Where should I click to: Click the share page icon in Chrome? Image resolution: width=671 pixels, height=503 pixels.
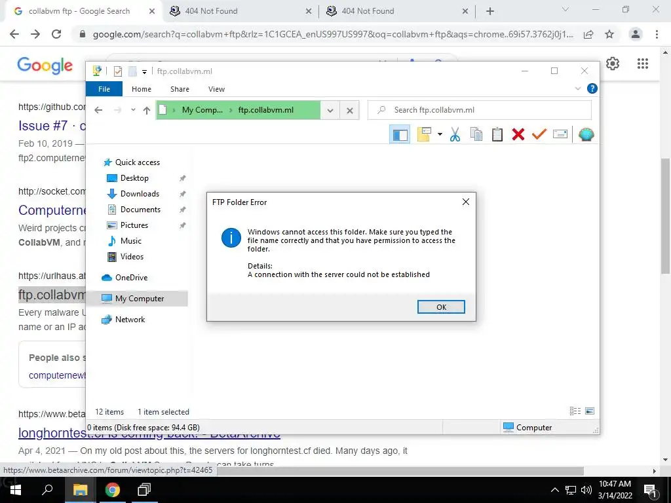[x=588, y=34]
